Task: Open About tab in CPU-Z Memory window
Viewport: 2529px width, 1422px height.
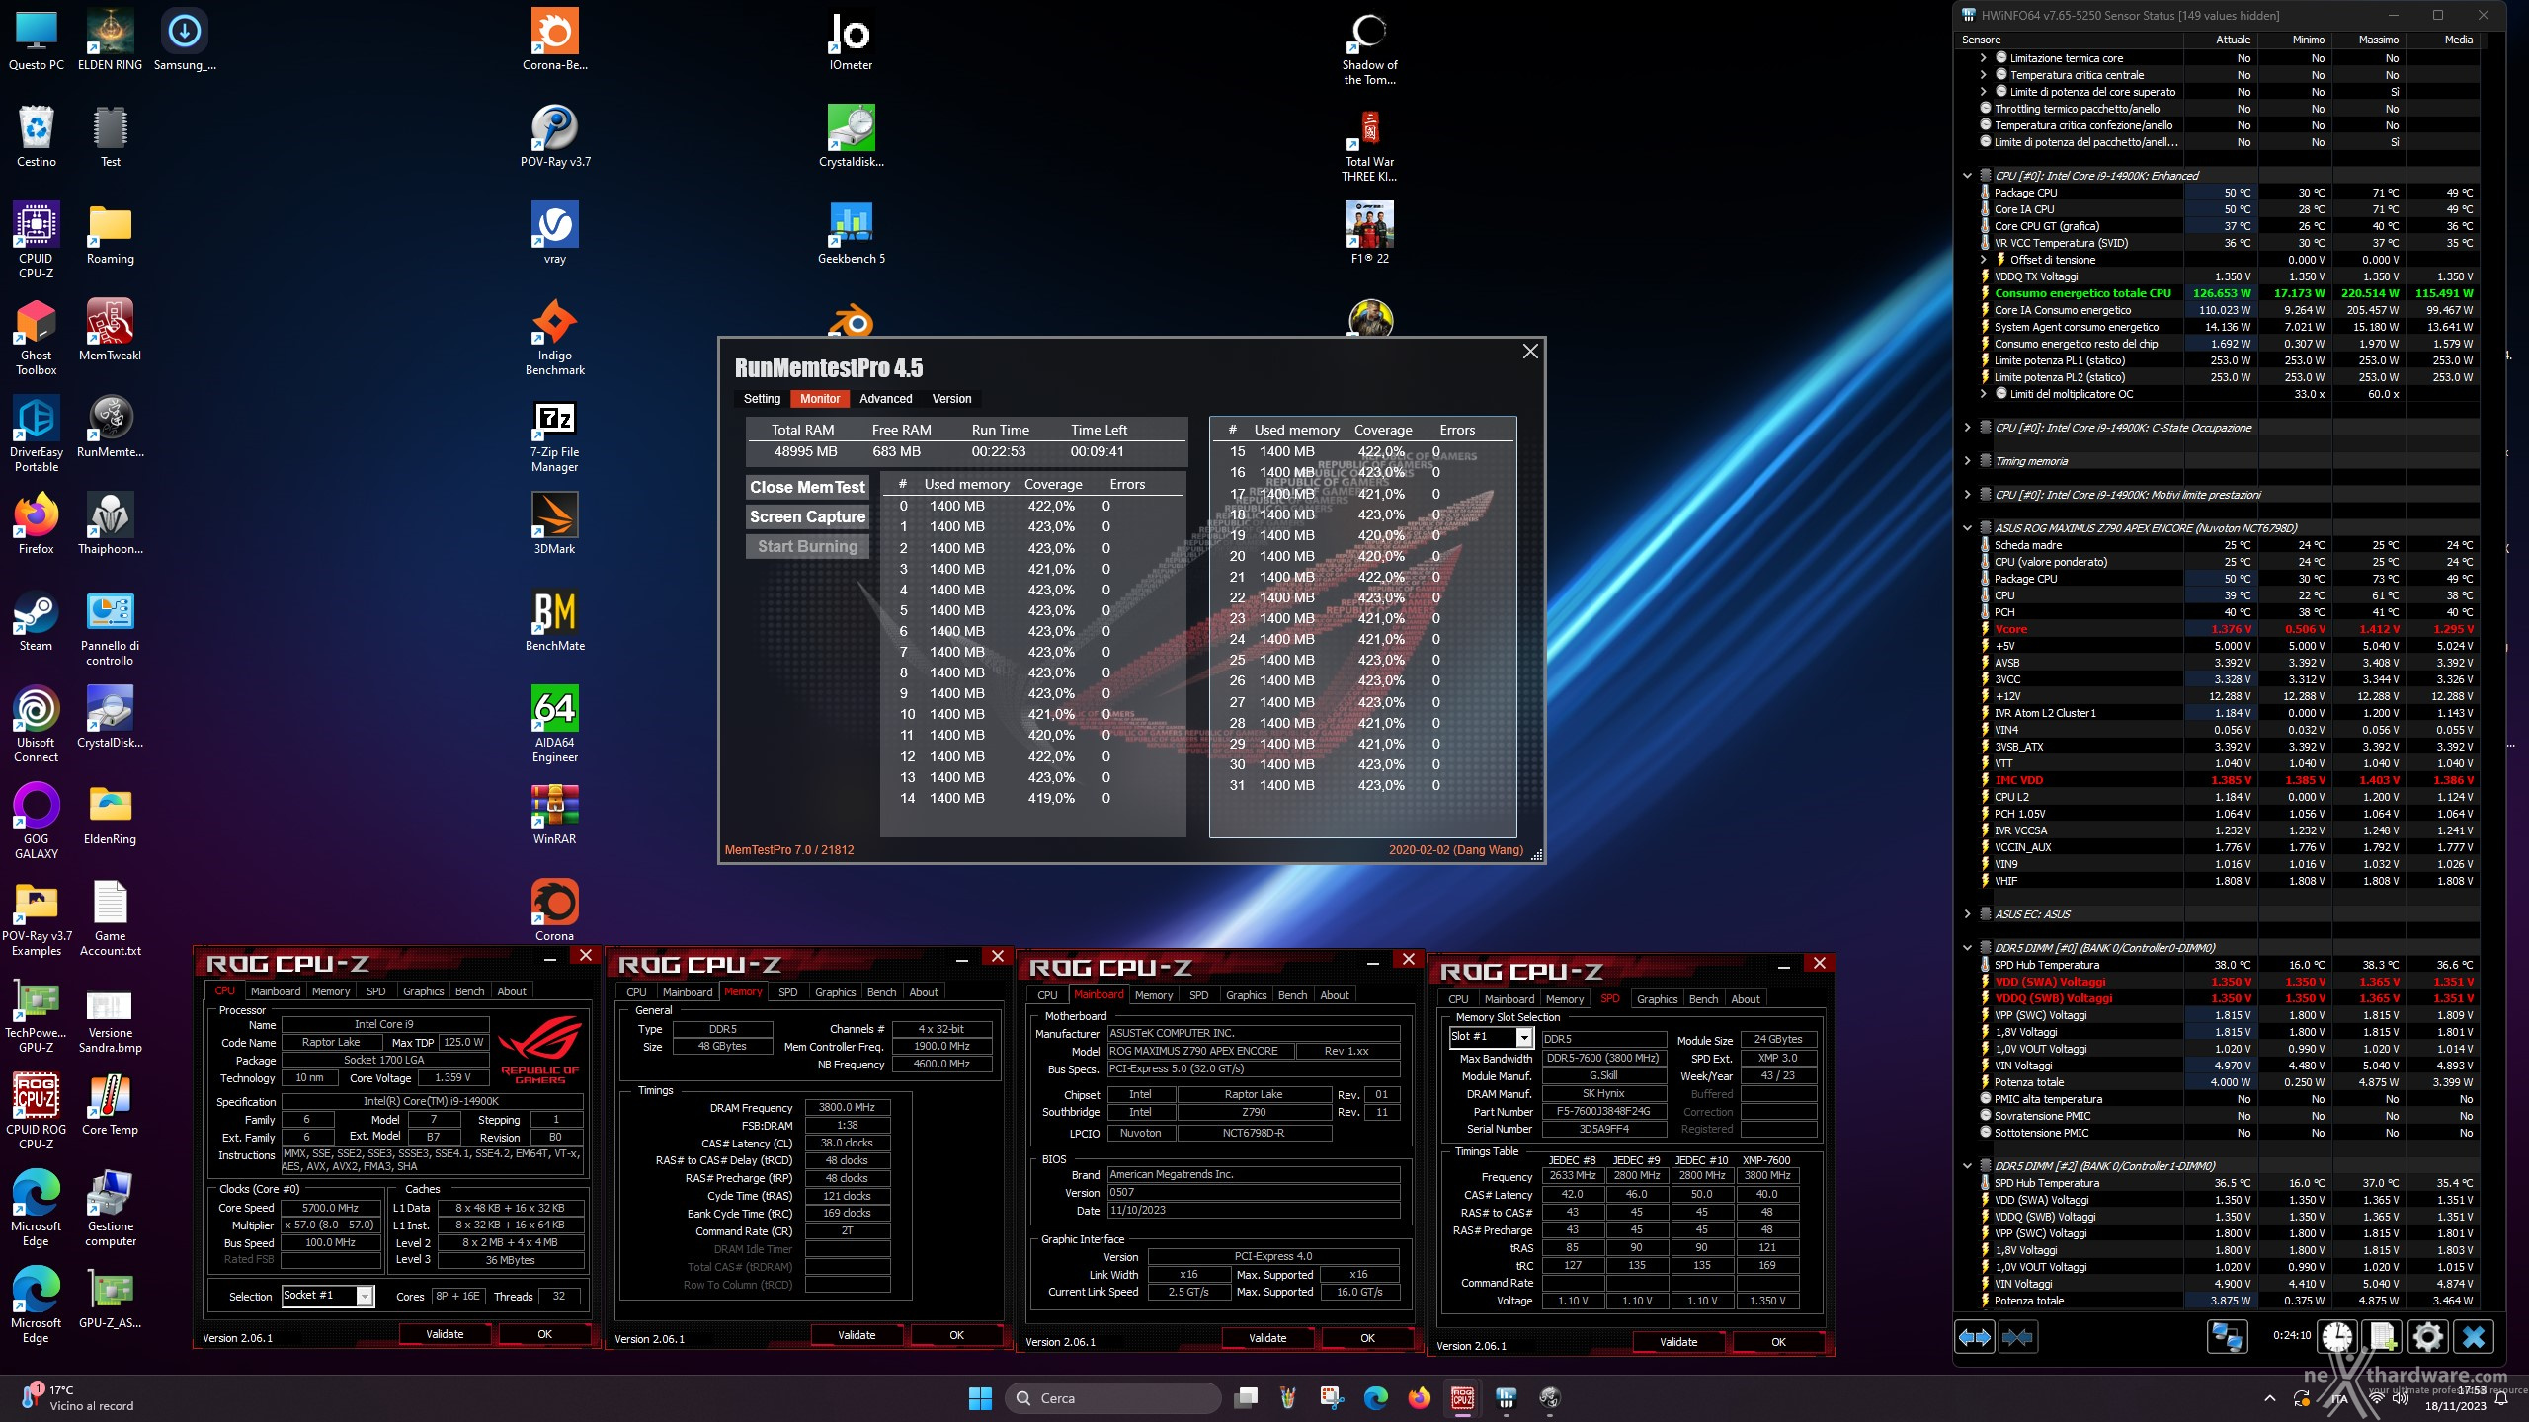Action: click(x=924, y=992)
